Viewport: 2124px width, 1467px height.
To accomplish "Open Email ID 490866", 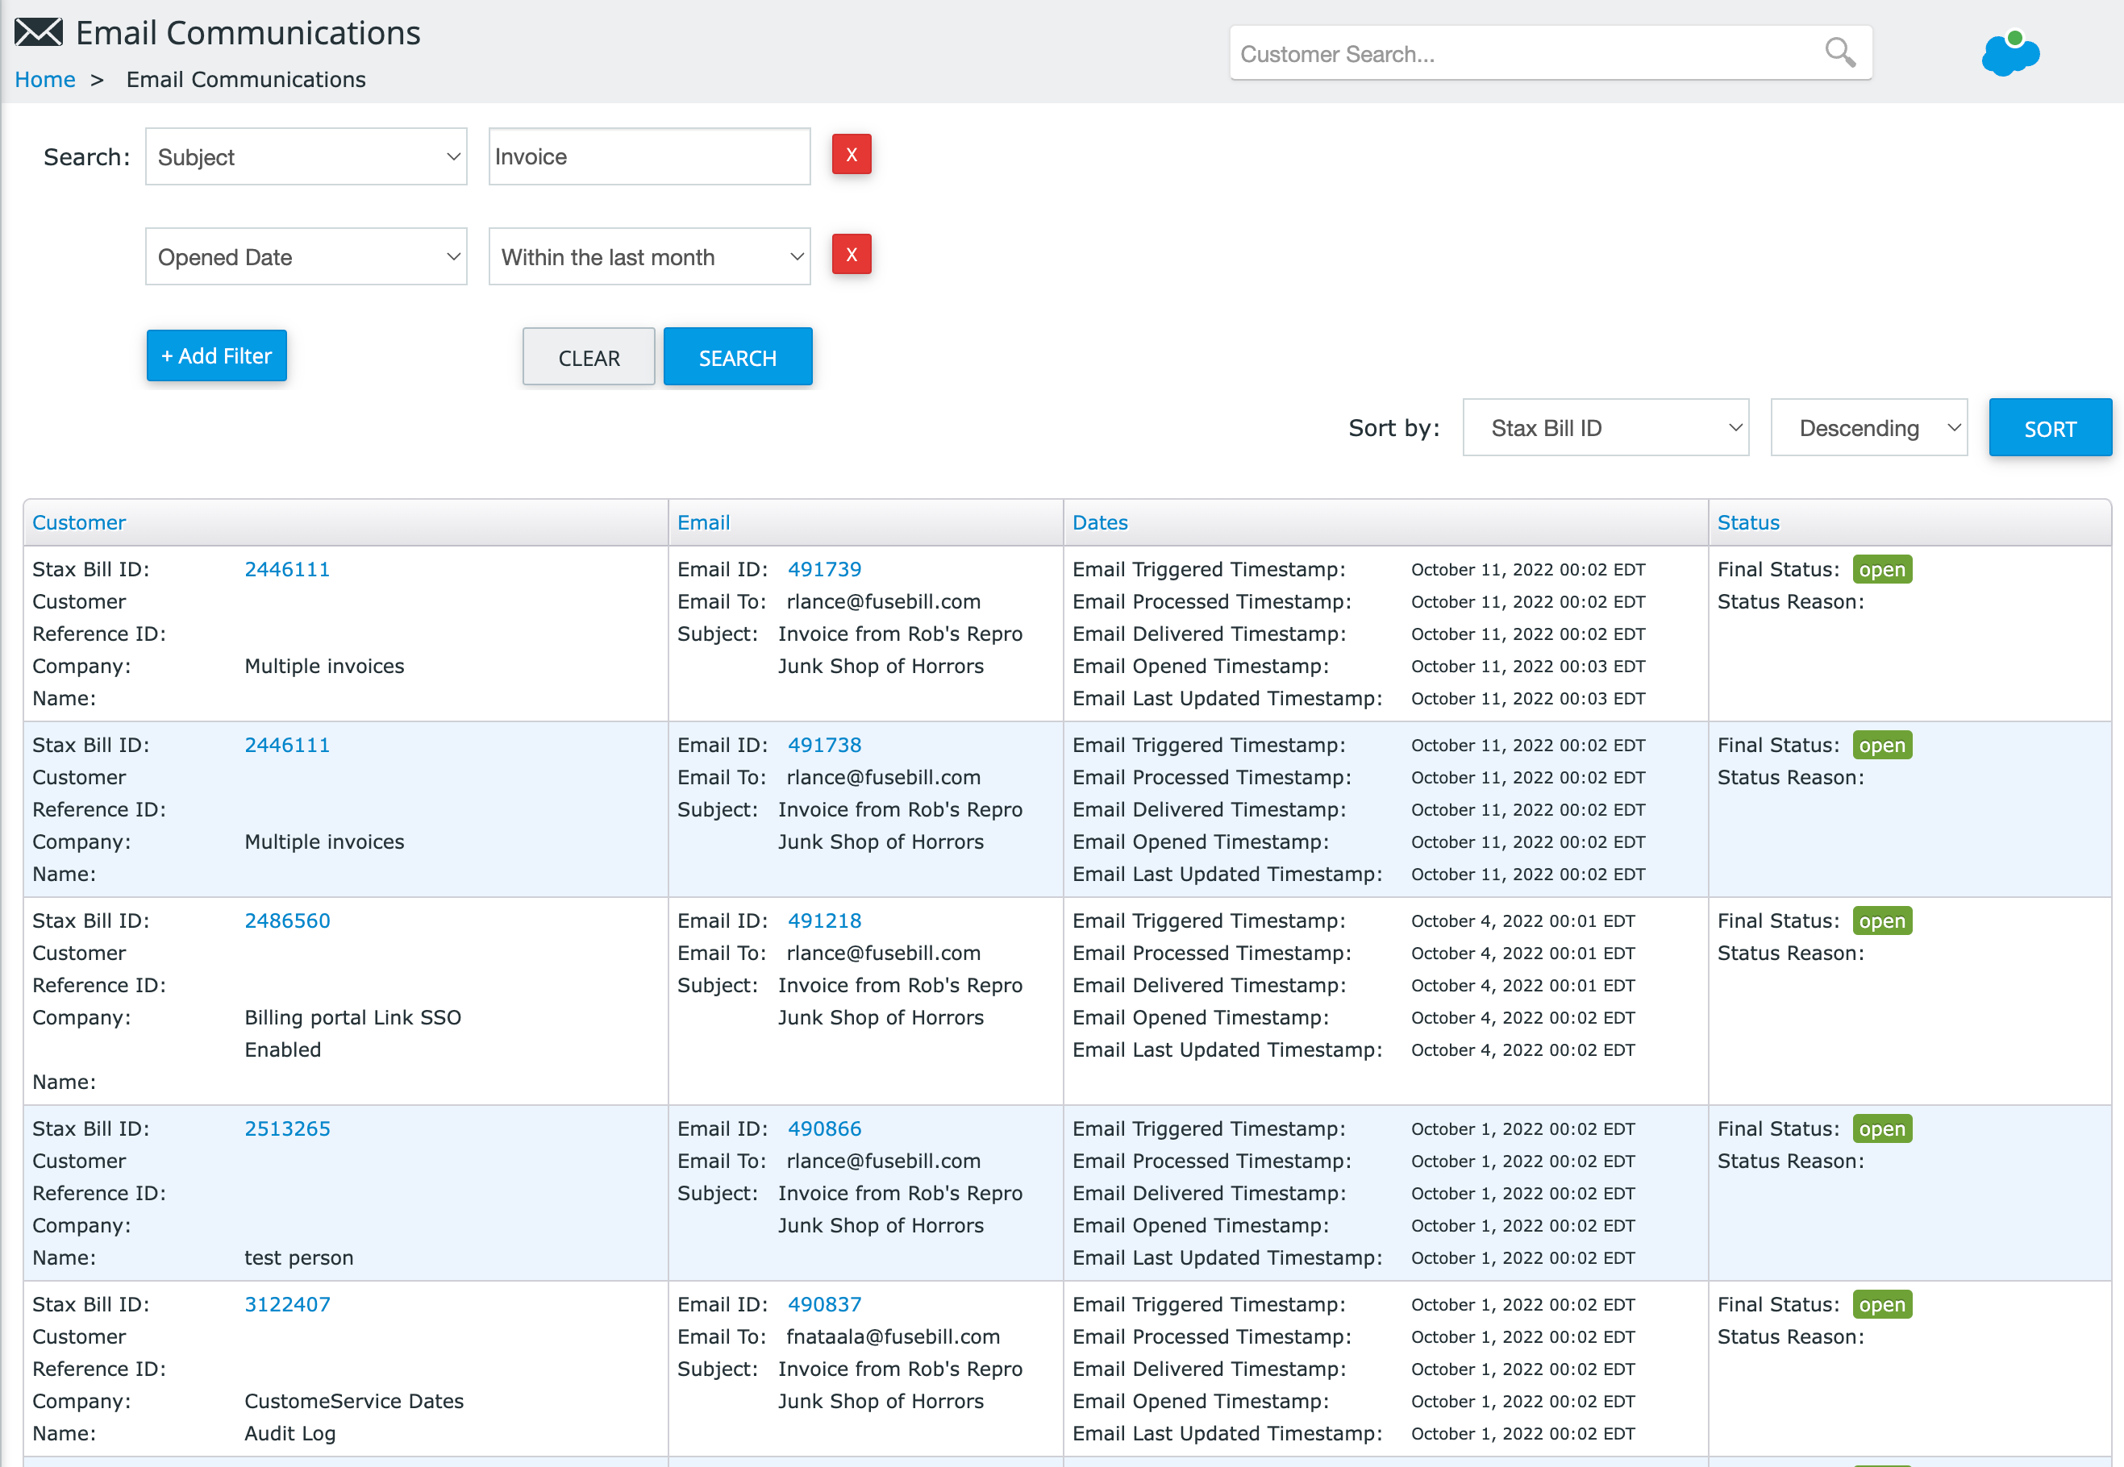I will tap(824, 1128).
